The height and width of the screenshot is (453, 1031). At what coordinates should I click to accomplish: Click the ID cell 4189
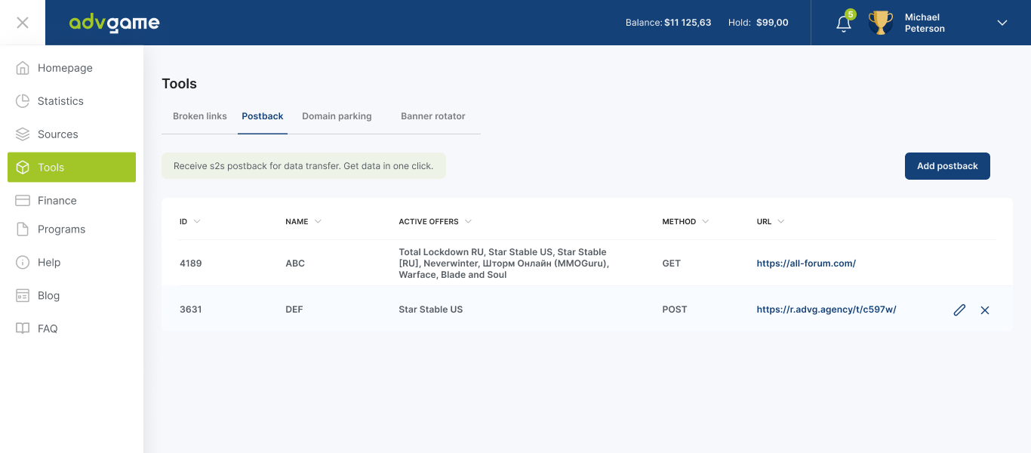click(x=191, y=263)
